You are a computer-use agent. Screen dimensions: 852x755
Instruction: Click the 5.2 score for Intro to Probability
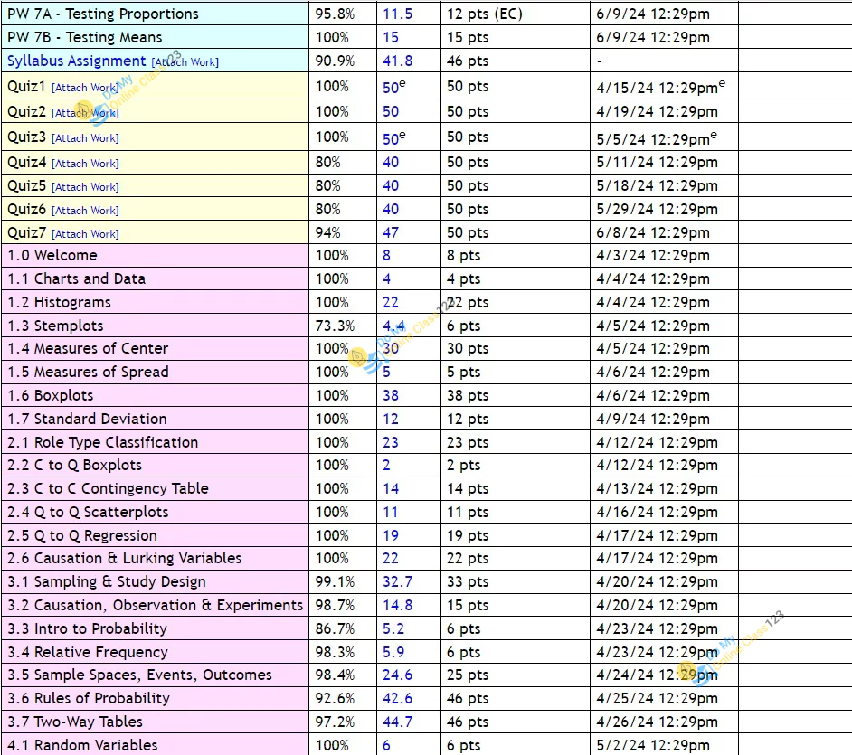(393, 629)
